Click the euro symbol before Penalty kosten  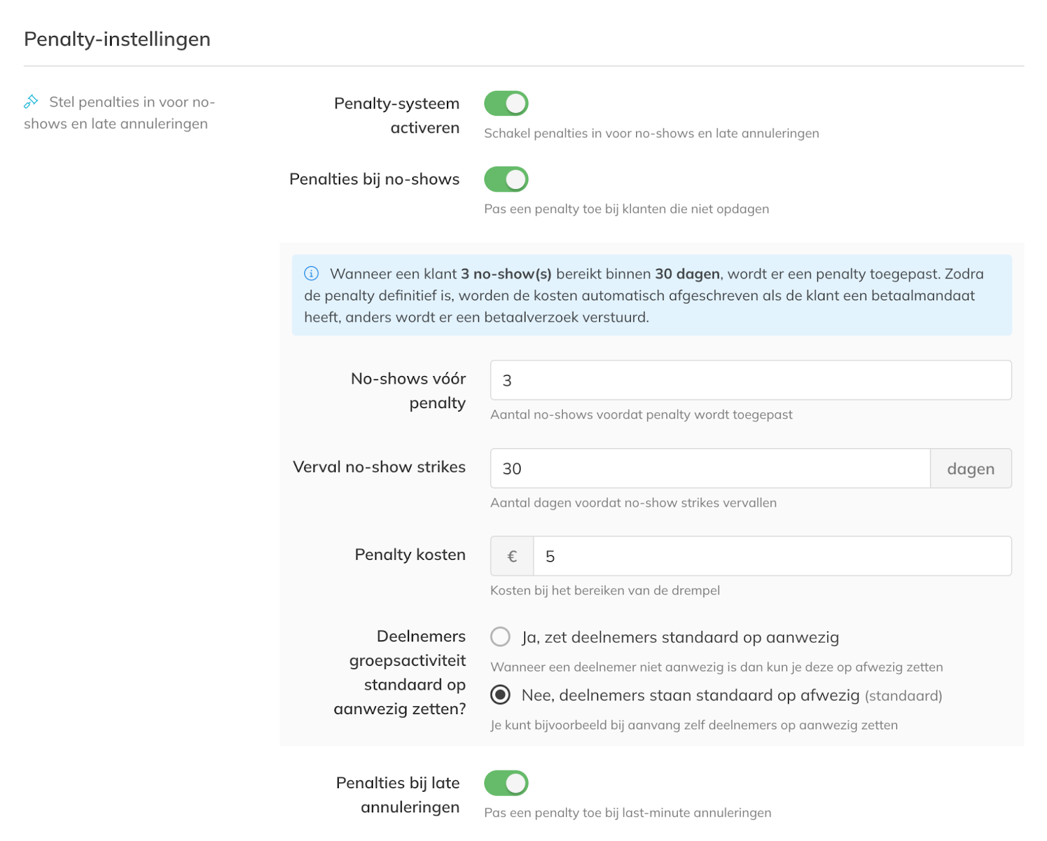[512, 556]
